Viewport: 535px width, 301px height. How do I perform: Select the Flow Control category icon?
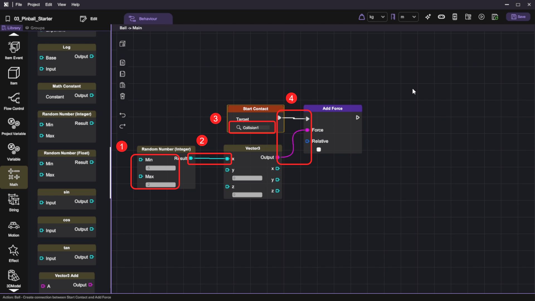tap(14, 101)
